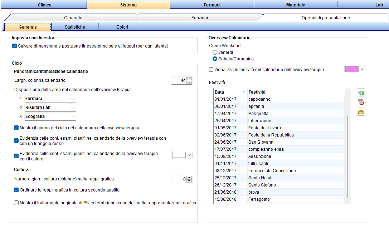
Task: Switch to the Farmaci top tab
Action: click(x=212, y=5)
